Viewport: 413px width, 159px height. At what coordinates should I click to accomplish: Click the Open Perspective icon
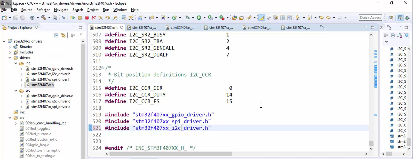point(391,18)
